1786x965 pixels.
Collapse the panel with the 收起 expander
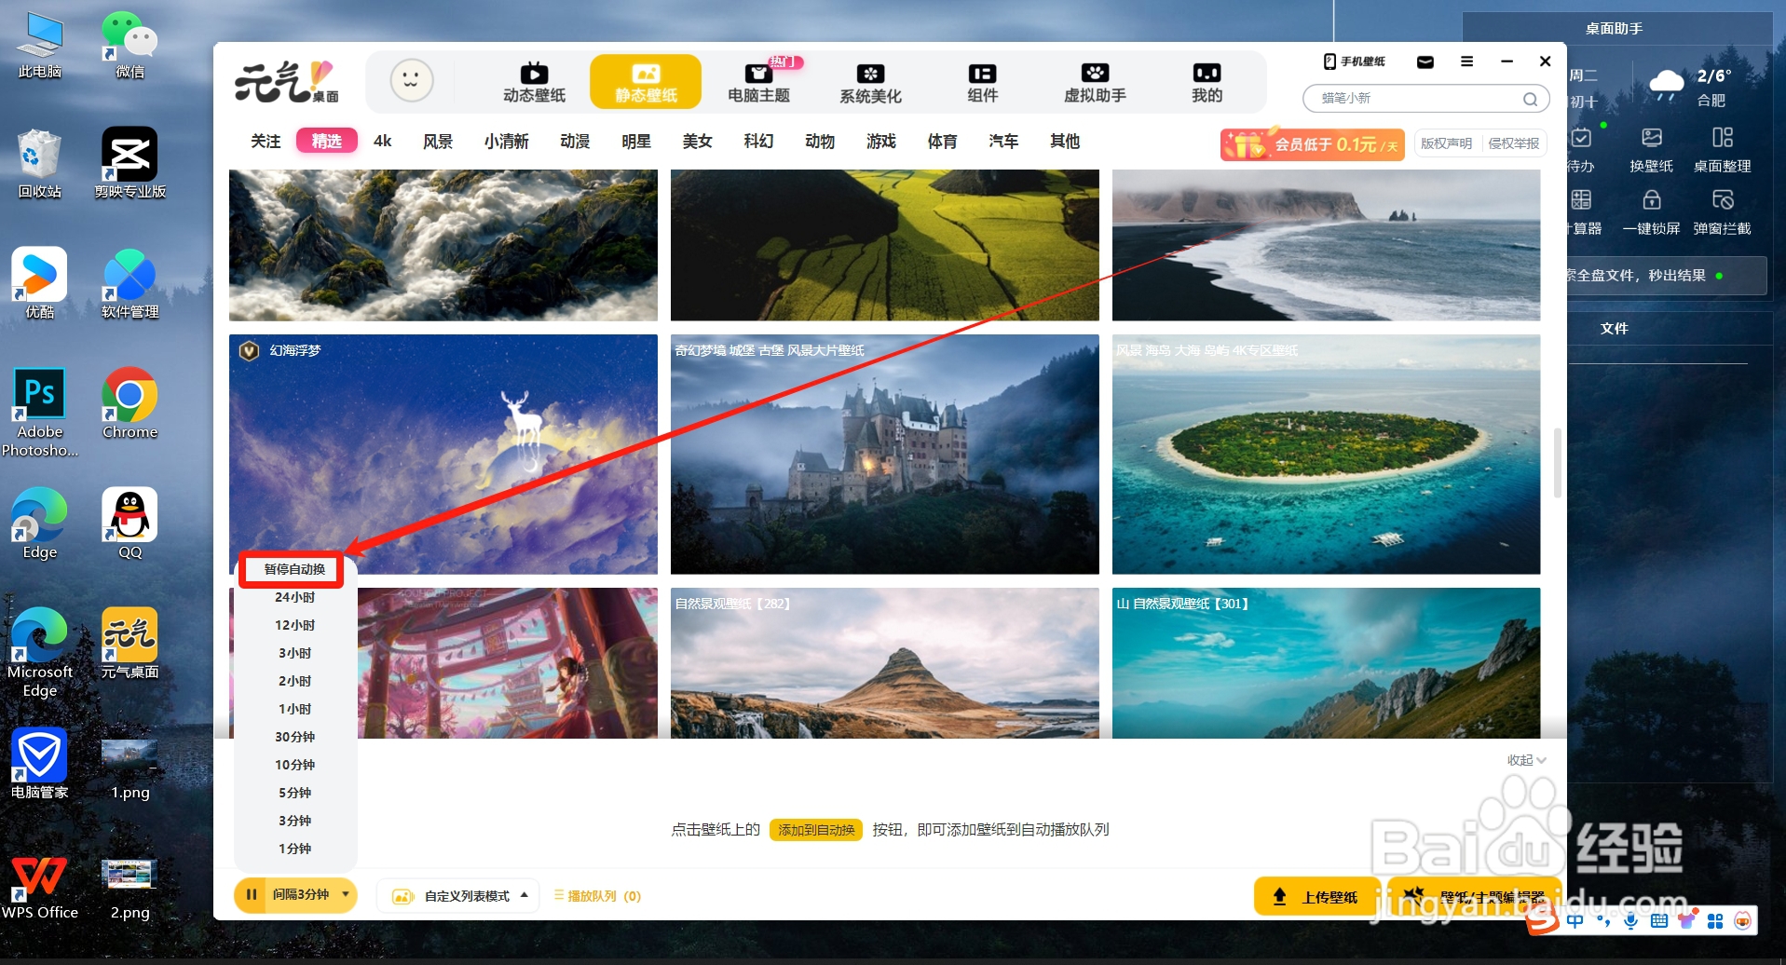point(1526,760)
